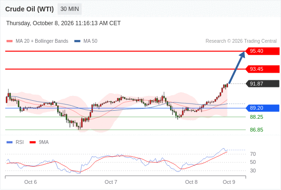Image resolution: width=281 pixels, height=190 pixels.
Task: Click the 'MA 20 + Bollinger Bands' legend label
Action: tap(42, 41)
